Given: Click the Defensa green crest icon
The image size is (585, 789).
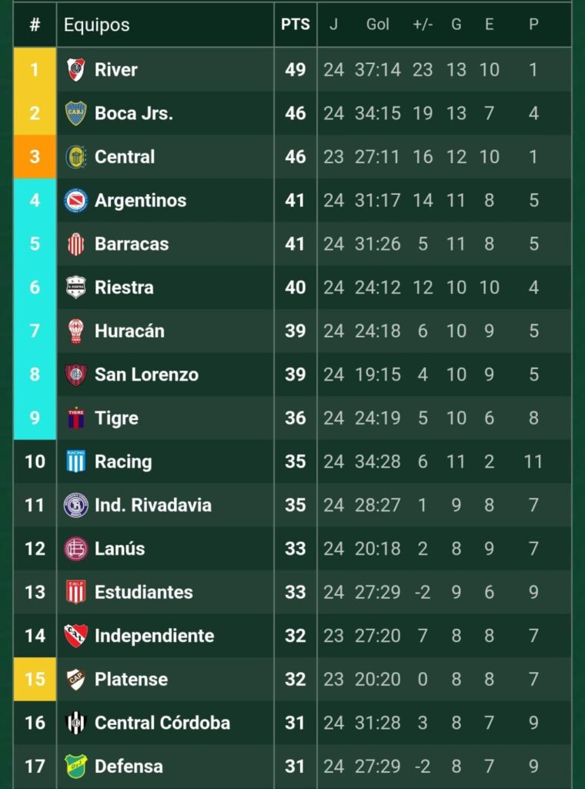Looking at the screenshot, I should pyautogui.click(x=76, y=767).
